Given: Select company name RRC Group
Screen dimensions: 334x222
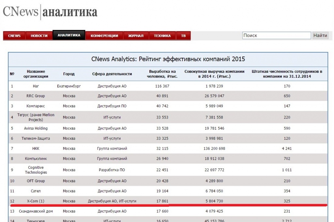Looking at the screenshot, I should tap(36, 96).
